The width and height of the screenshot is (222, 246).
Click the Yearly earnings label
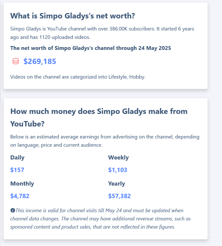point(117,184)
